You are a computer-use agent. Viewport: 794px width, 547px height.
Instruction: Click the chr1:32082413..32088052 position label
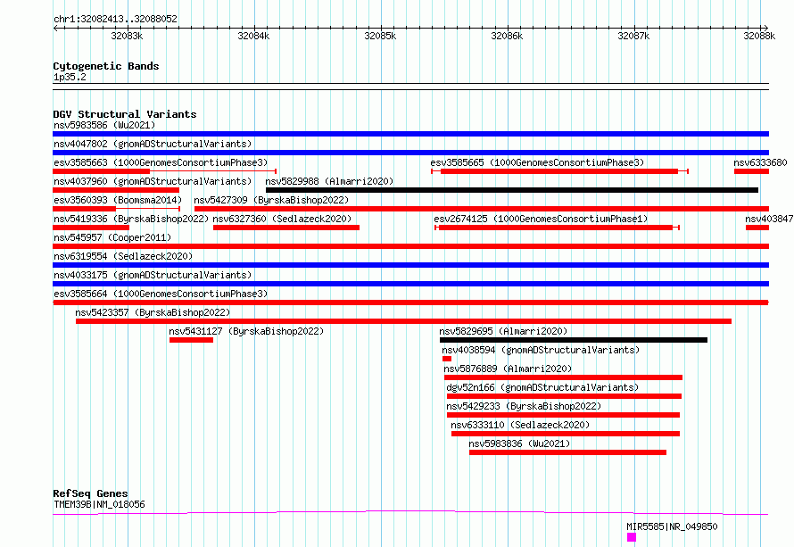point(115,20)
